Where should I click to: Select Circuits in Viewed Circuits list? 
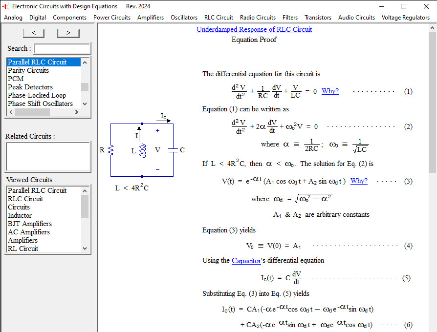[x=44, y=207]
